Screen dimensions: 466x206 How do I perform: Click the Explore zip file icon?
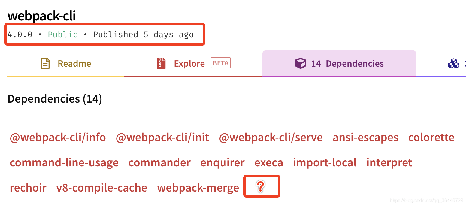161,63
